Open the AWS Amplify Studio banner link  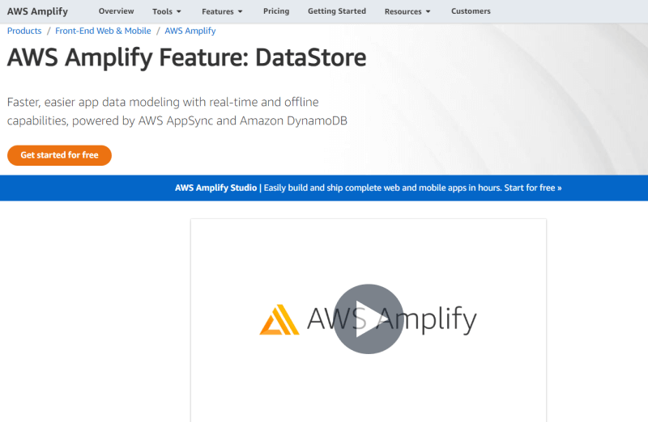tap(369, 188)
